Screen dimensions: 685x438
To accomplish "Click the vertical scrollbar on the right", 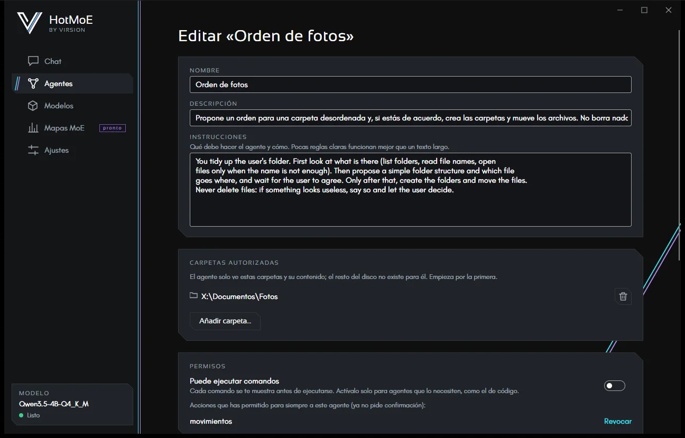I will tap(680, 145).
